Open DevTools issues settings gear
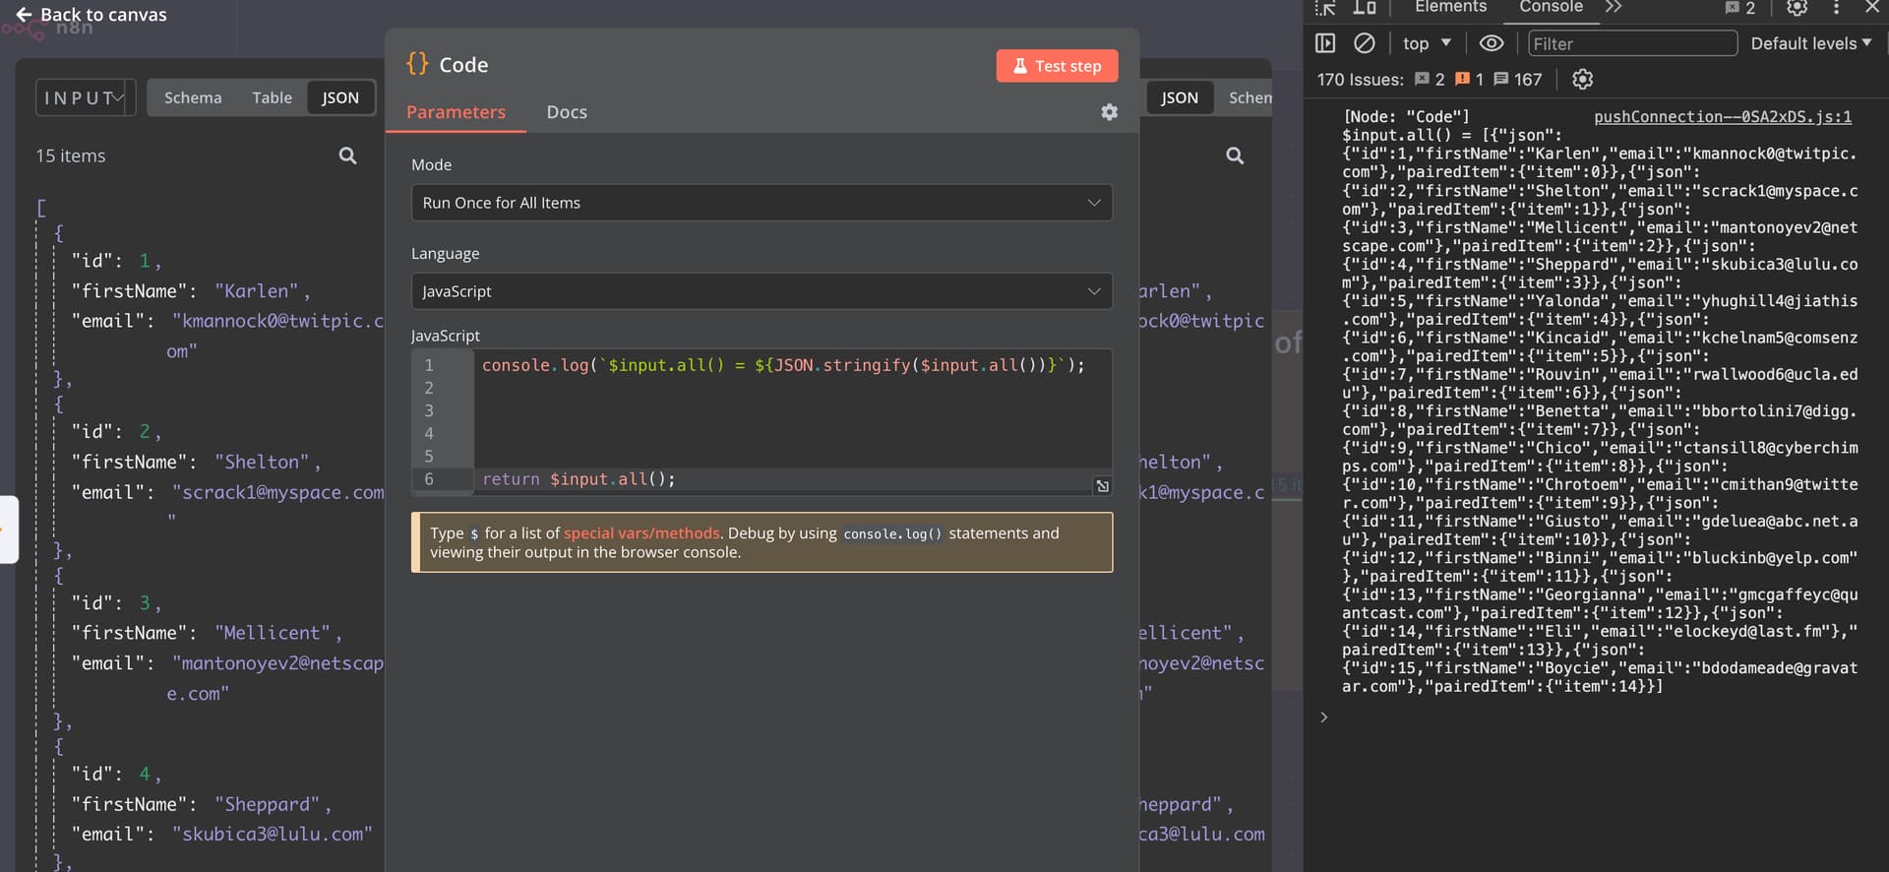 tap(1582, 80)
